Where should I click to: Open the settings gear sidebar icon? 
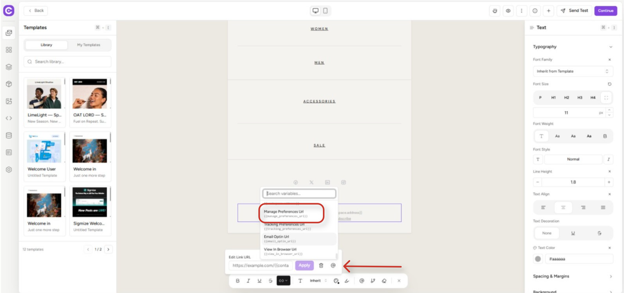(x=9, y=170)
